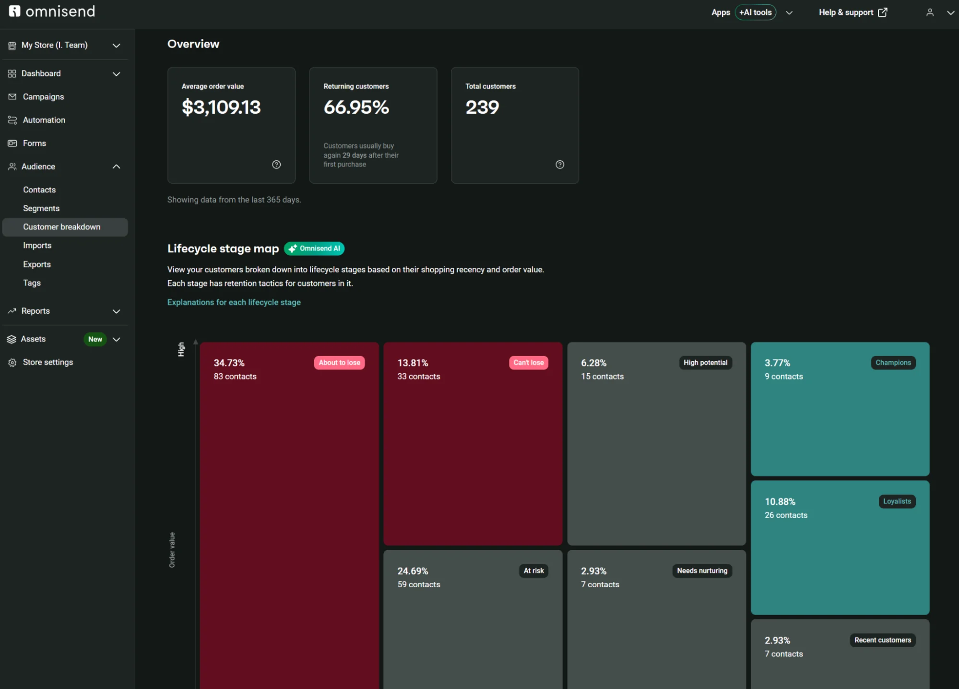Click the sparkle icon on the Omnisend AI badge

point(292,249)
